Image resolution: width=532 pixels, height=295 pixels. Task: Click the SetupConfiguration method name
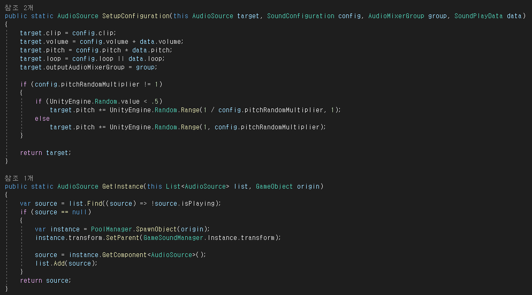click(x=135, y=16)
